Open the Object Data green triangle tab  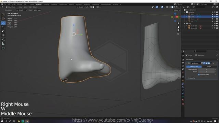(x=183, y=97)
